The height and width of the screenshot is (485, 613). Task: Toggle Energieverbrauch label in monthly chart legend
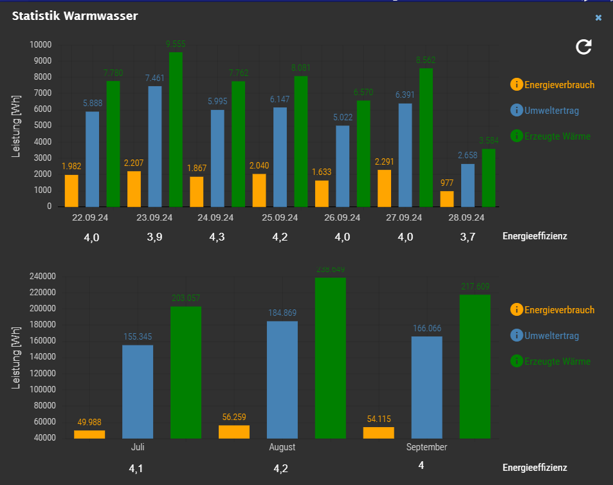point(559,310)
